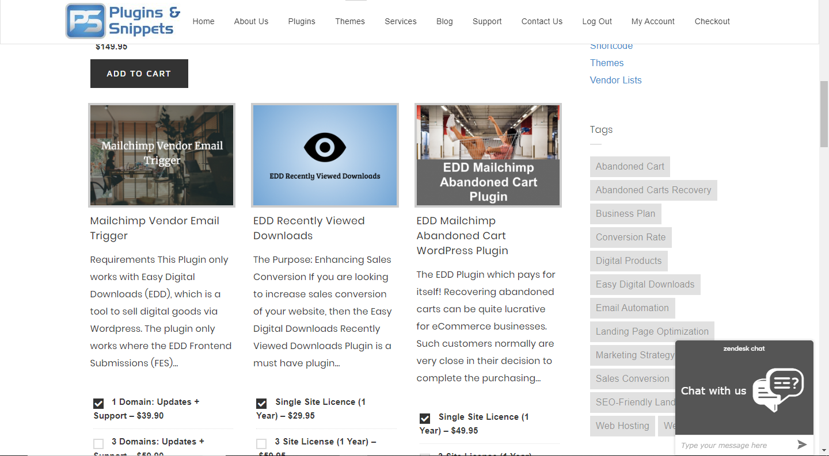
Task: Check the 1 Domain: Updates + Support option
Action: 98,404
